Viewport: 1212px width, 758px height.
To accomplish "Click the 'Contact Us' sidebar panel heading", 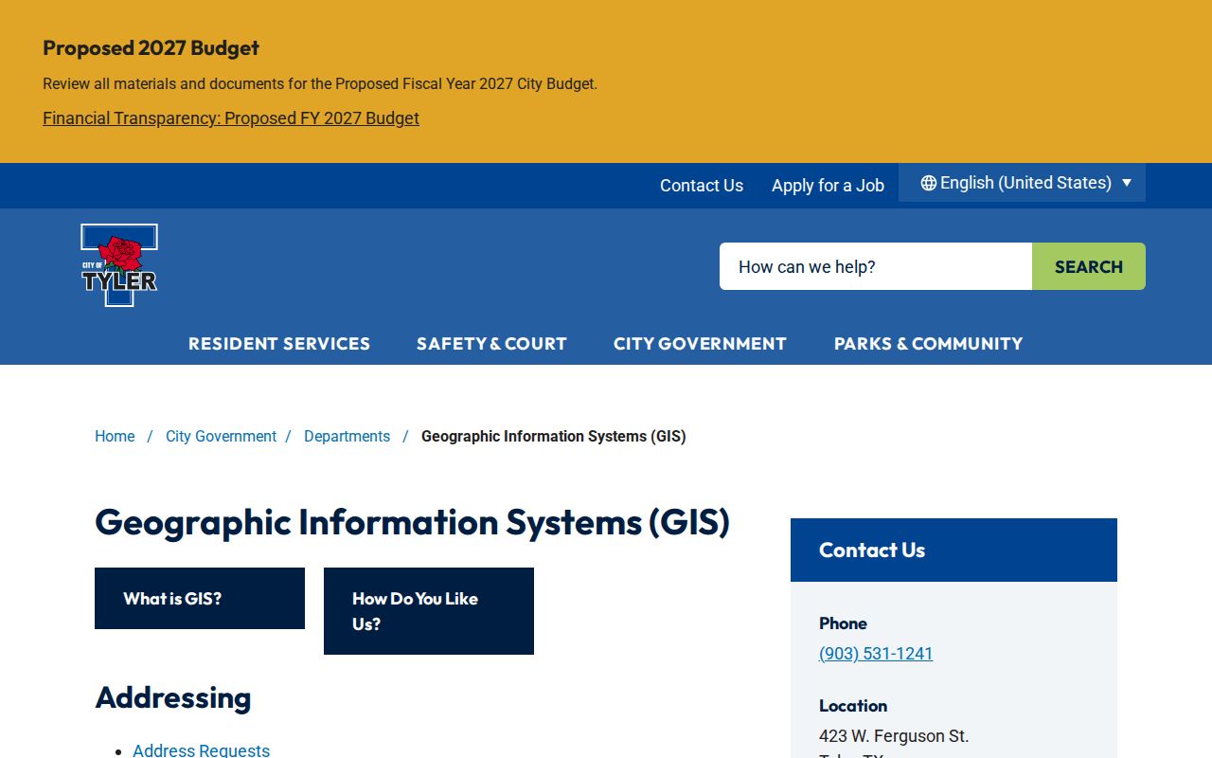I will click(x=872, y=550).
